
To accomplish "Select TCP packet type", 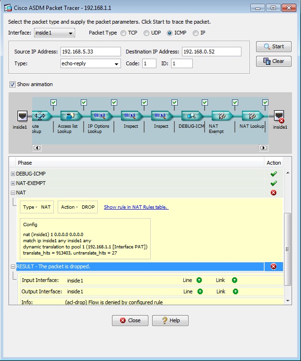I will coord(123,33).
